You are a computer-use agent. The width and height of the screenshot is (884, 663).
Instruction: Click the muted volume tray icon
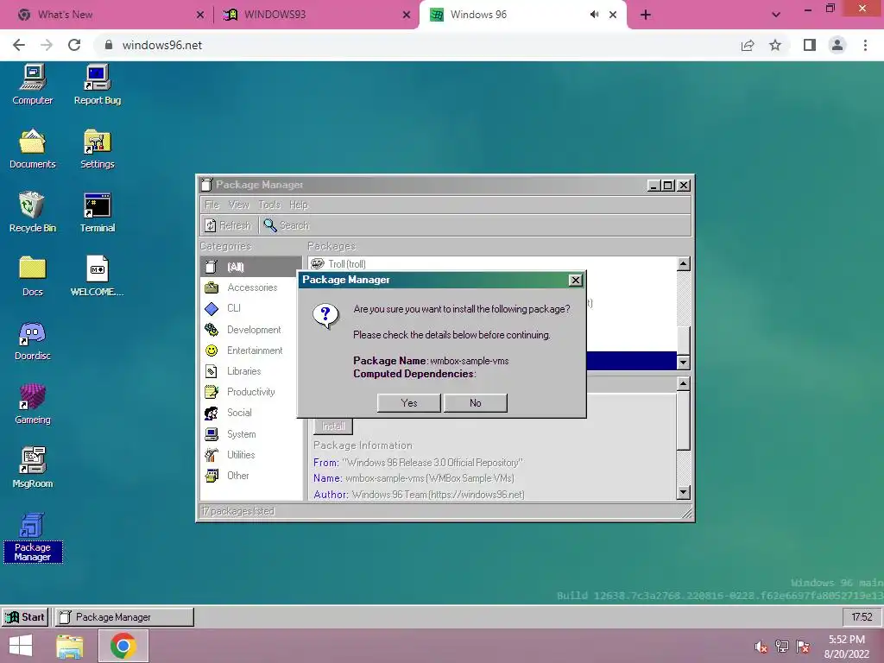pyautogui.click(x=761, y=647)
